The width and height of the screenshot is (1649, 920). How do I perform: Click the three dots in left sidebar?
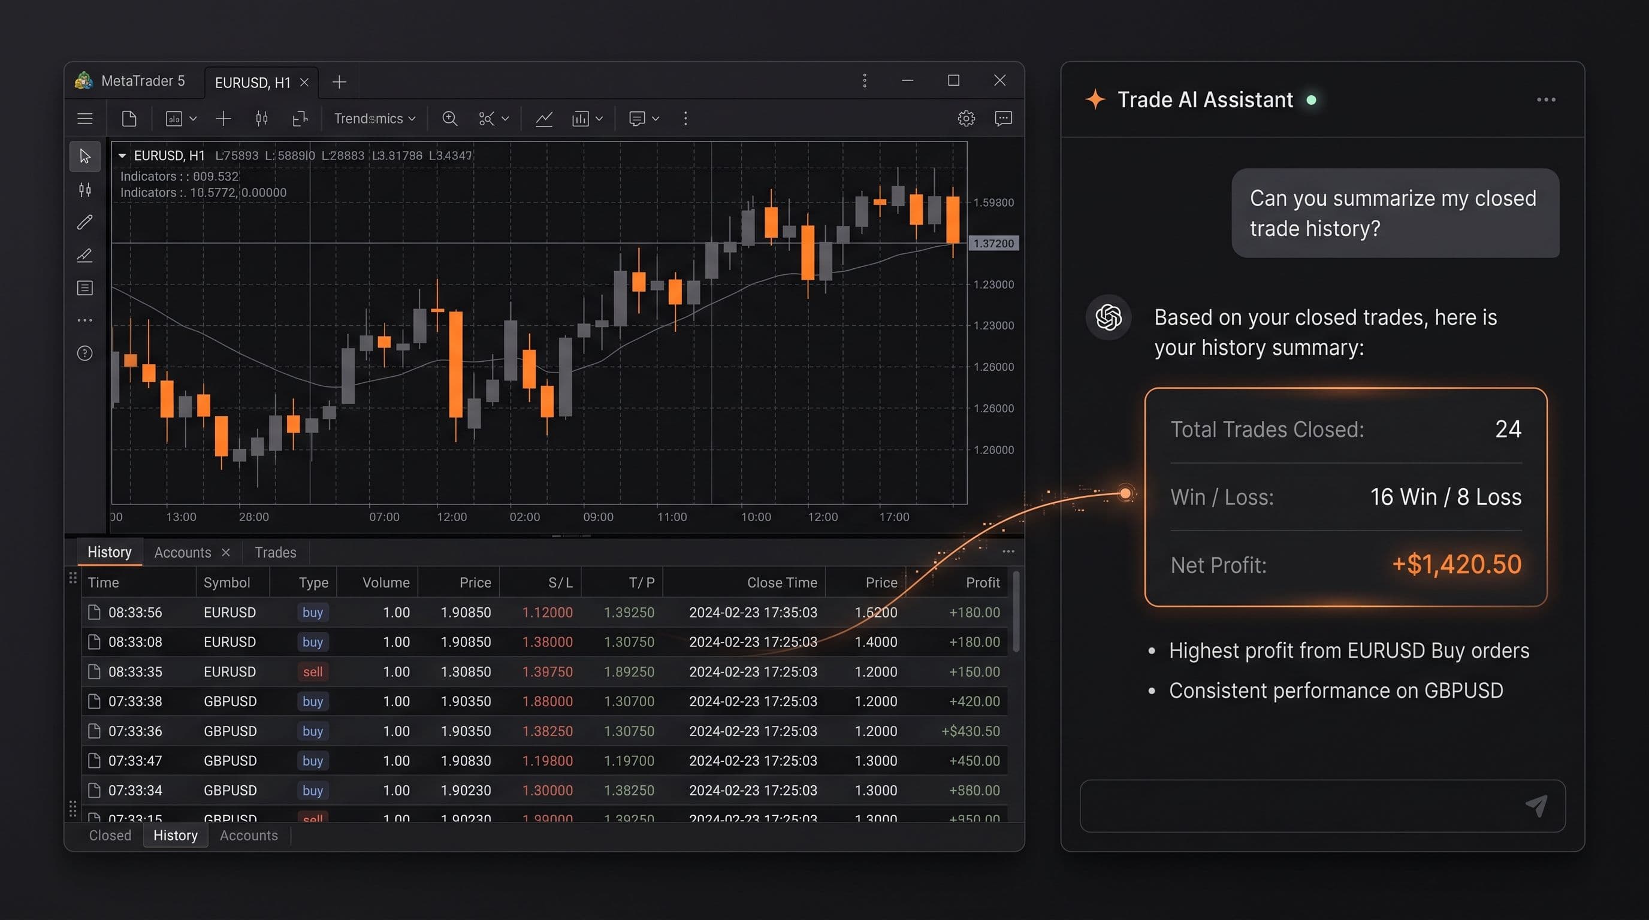[84, 320]
